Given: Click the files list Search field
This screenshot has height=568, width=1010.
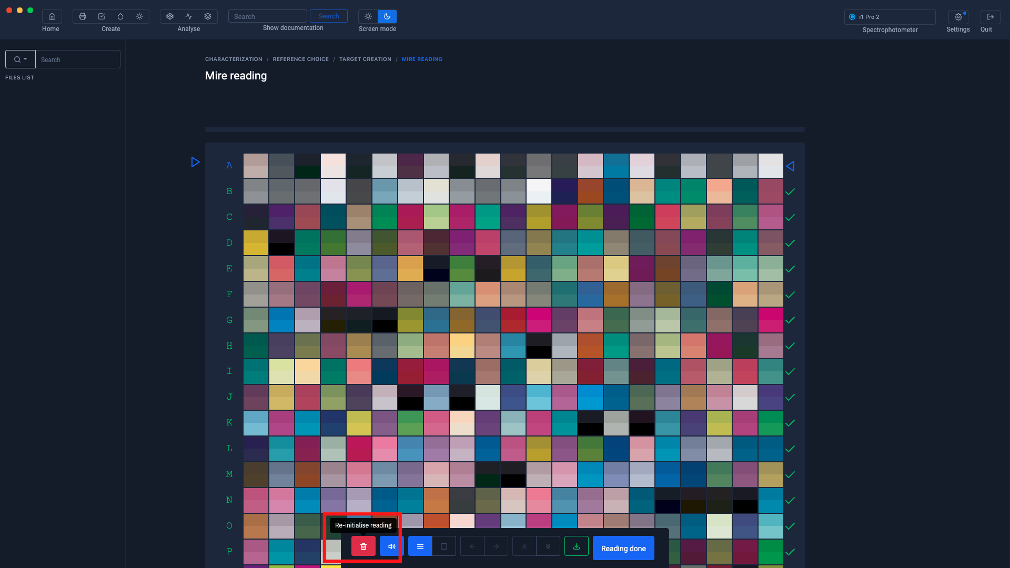Looking at the screenshot, I should (x=78, y=59).
